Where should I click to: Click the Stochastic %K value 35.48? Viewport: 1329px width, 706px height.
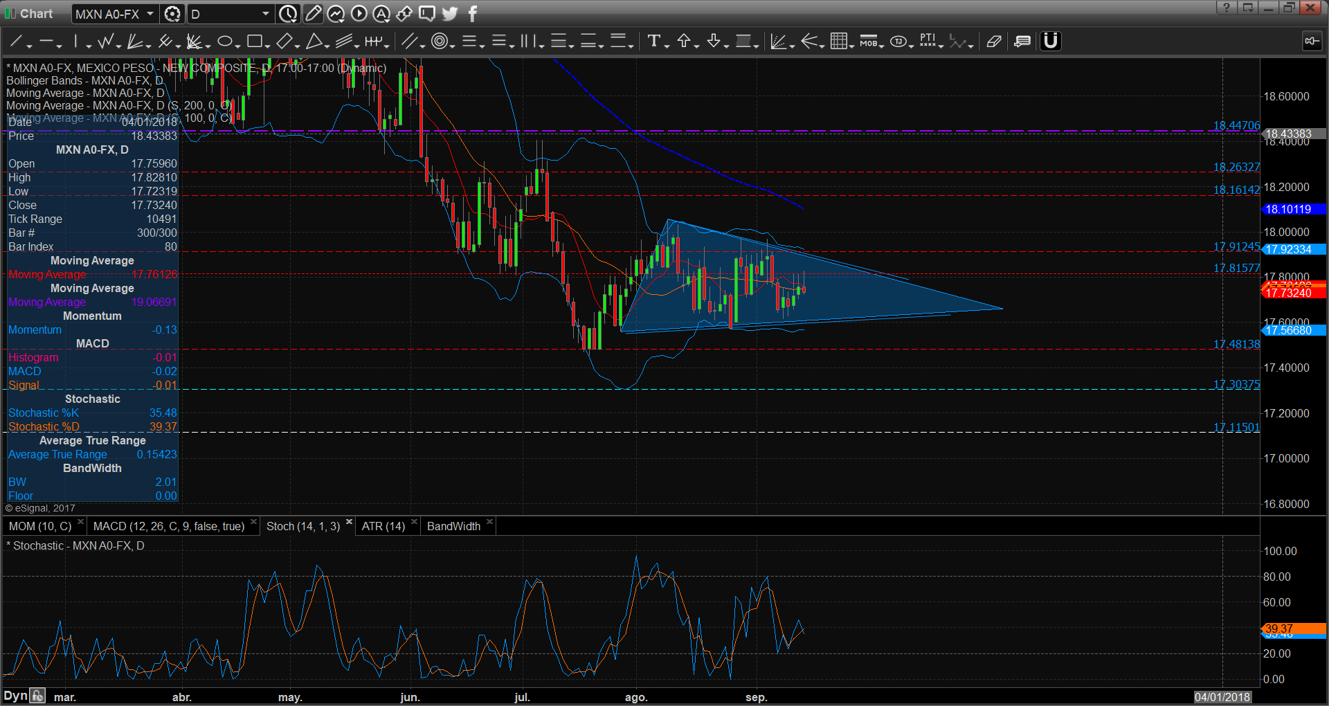coord(163,413)
